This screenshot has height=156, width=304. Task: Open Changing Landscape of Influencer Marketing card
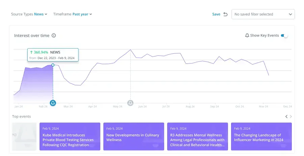(261, 136)
